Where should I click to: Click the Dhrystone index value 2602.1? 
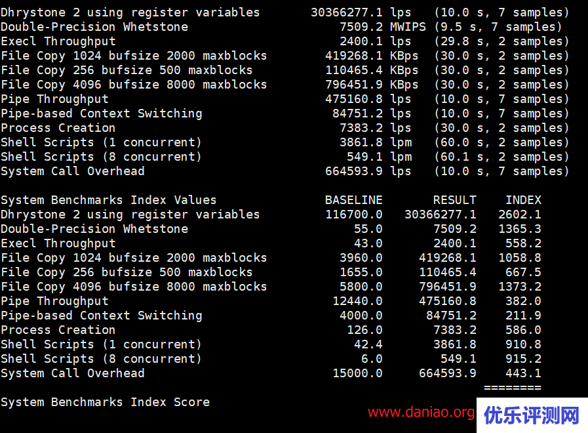click(x=520, y=215)
